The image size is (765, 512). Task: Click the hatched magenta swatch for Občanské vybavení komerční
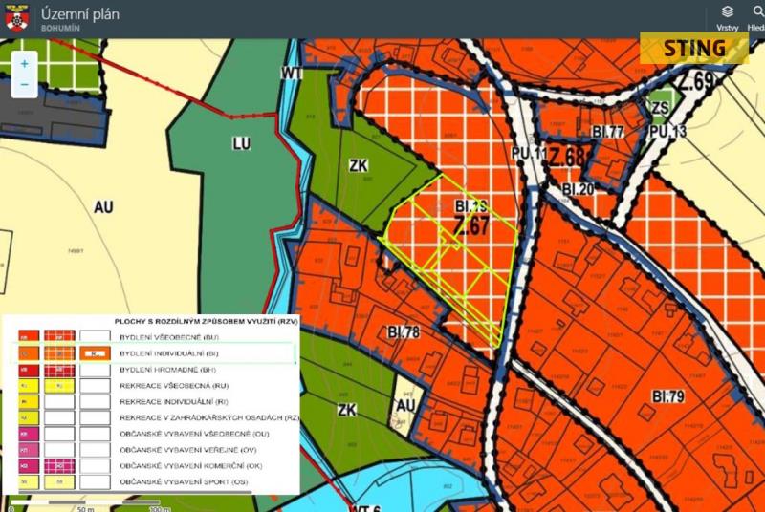(59, 466)
